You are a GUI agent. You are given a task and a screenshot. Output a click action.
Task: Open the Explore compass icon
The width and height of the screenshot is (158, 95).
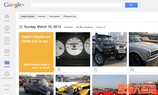click(x=7, y=40)
